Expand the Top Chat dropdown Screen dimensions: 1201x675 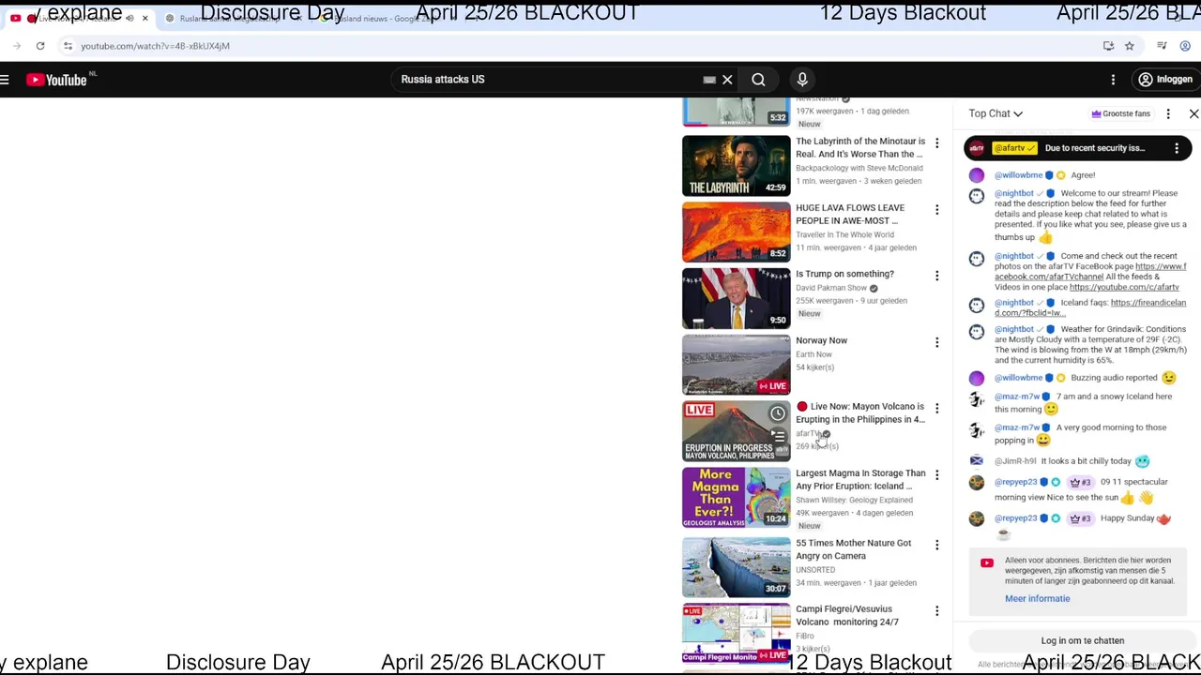tap(996, 113)
